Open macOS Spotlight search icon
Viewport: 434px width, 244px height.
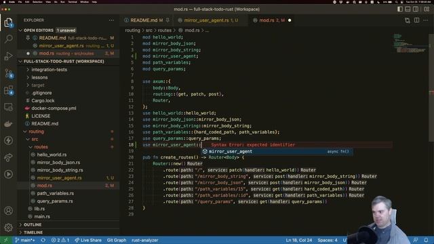[396, 2]
